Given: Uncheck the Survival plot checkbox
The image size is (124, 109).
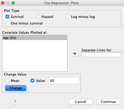Looking at the screenshot, I should coord(7,17).
